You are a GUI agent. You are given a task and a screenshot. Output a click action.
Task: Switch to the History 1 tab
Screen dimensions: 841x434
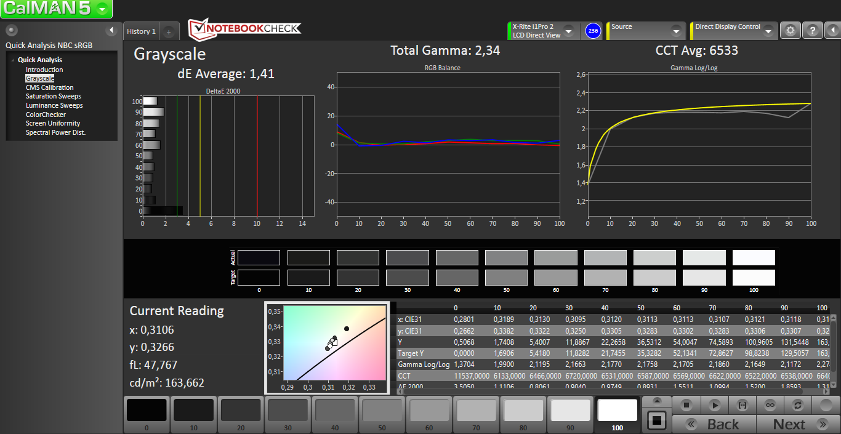141,31
